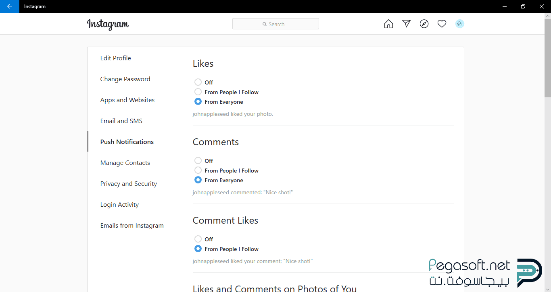
Task: Open the Instagram logo home link
Action: [108, 25]
